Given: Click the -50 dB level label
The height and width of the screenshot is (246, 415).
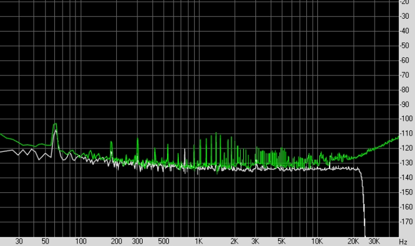Looking at the screenshot, I should [x=404, y=46].
